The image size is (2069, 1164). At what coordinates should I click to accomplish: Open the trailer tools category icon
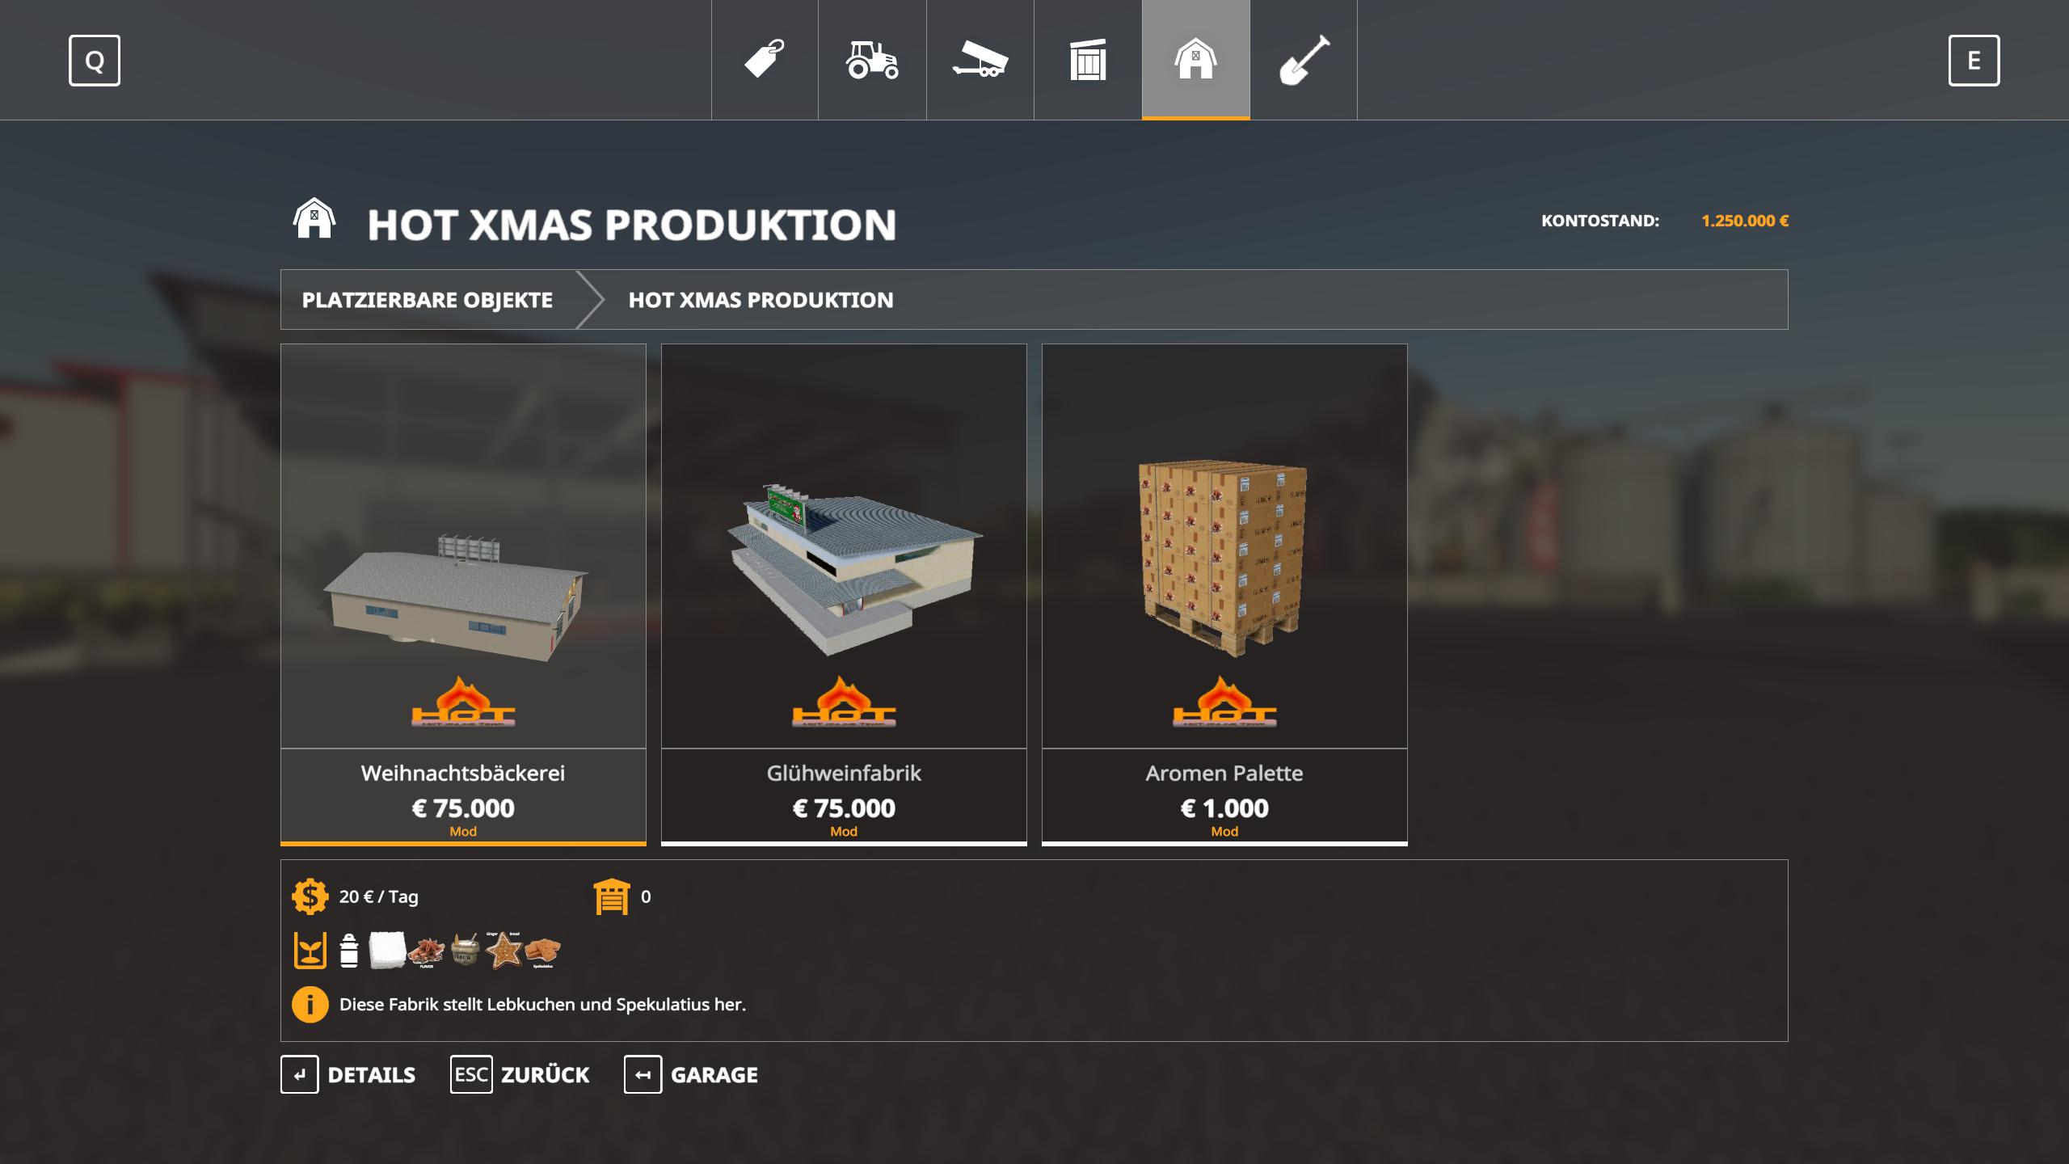(x=980, y=60)
